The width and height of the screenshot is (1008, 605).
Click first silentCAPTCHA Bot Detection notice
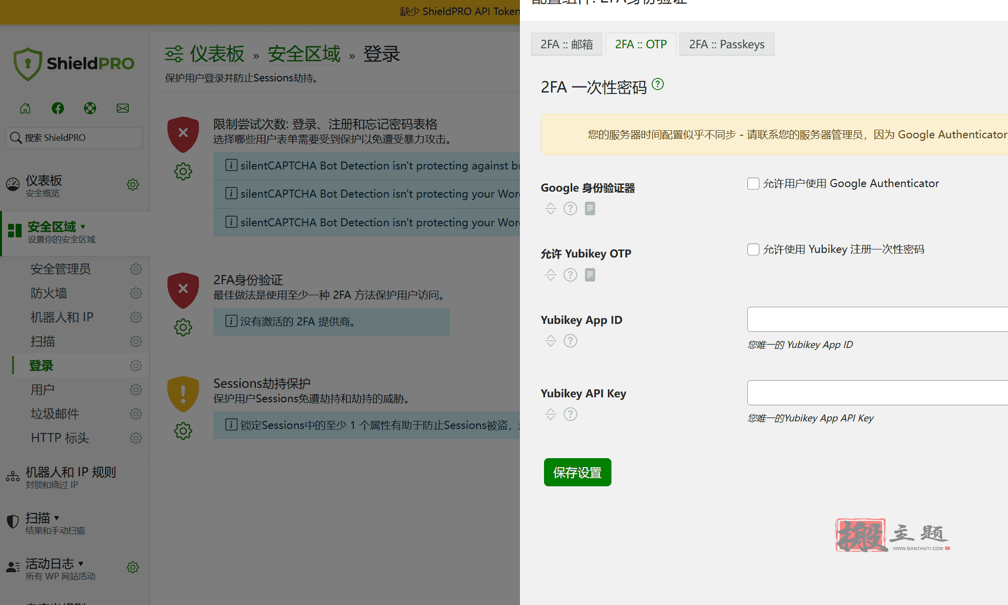(x=366, y=165)
